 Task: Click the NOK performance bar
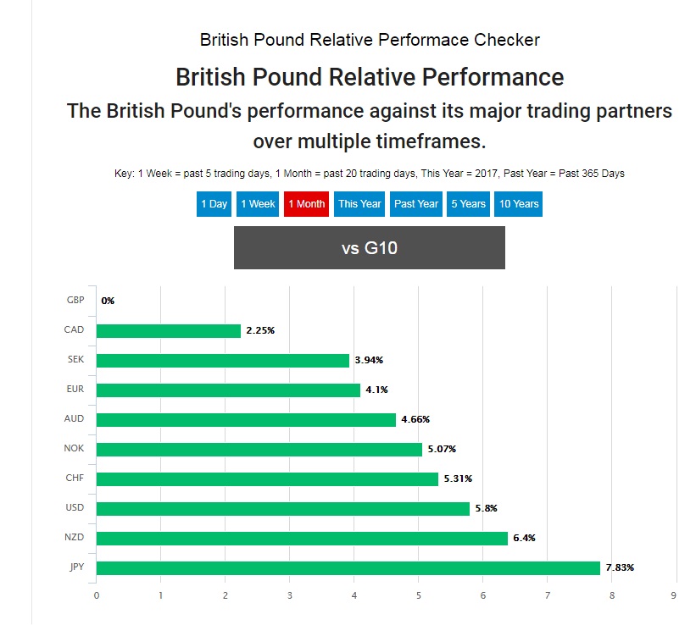259,449
